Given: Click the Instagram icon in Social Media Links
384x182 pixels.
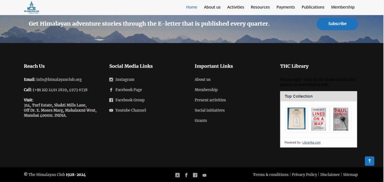Looking at the screenshot, I should (x=111, y=80).
